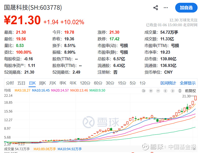Open the more options ellipsis icon
Screen dimensions: 202x153
point(166,8)
